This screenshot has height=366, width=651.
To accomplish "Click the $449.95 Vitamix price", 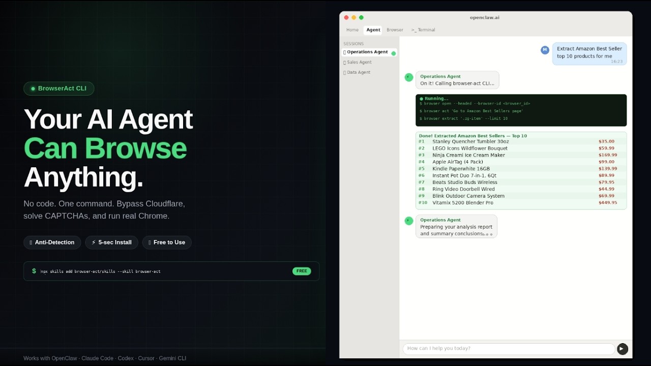I will click(608, 203).
